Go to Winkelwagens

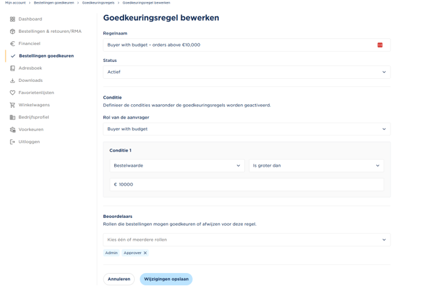coord(34,105)
